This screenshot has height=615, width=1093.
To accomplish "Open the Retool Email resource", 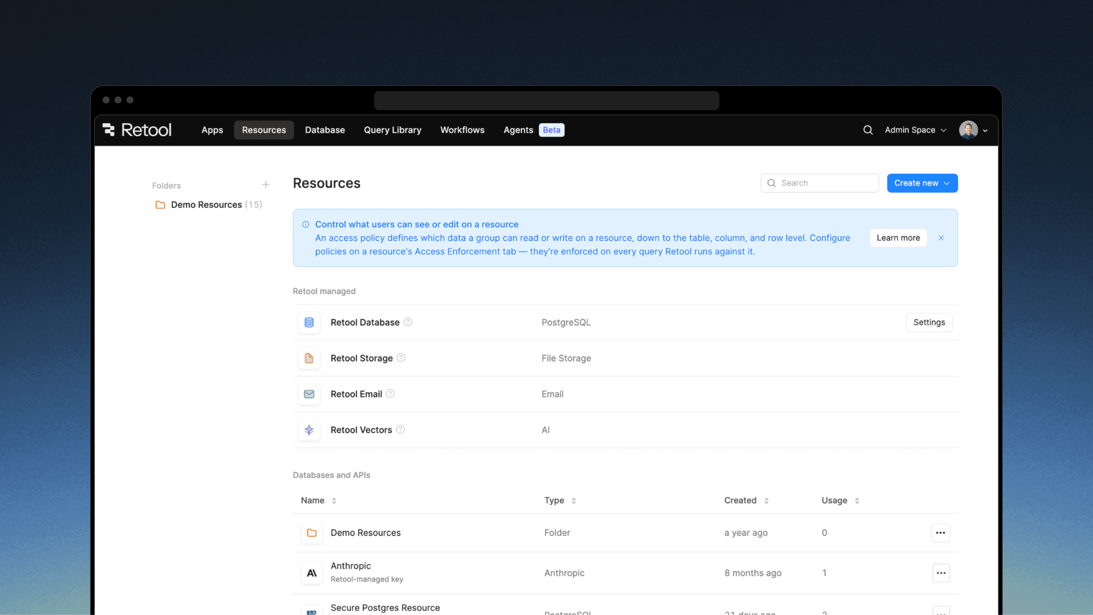I will [356, 394].
